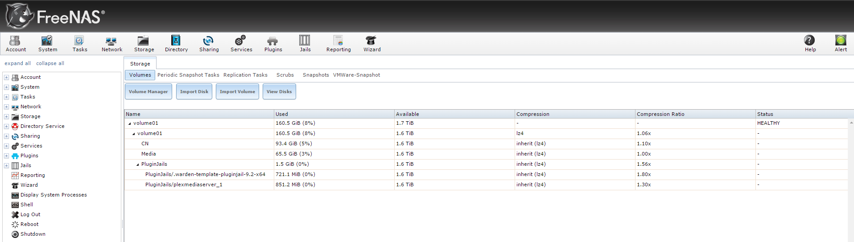Open System in the top toolbar
Viewport: 854px width, 242px height.
tap(47, 44)
